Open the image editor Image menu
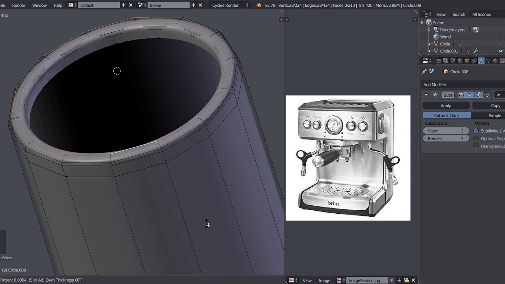This screenshot has height=284, width=505. click(x=324, y=280)
